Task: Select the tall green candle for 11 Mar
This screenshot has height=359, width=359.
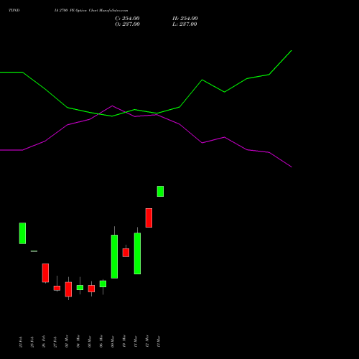Action: click(x=137, y=253)
